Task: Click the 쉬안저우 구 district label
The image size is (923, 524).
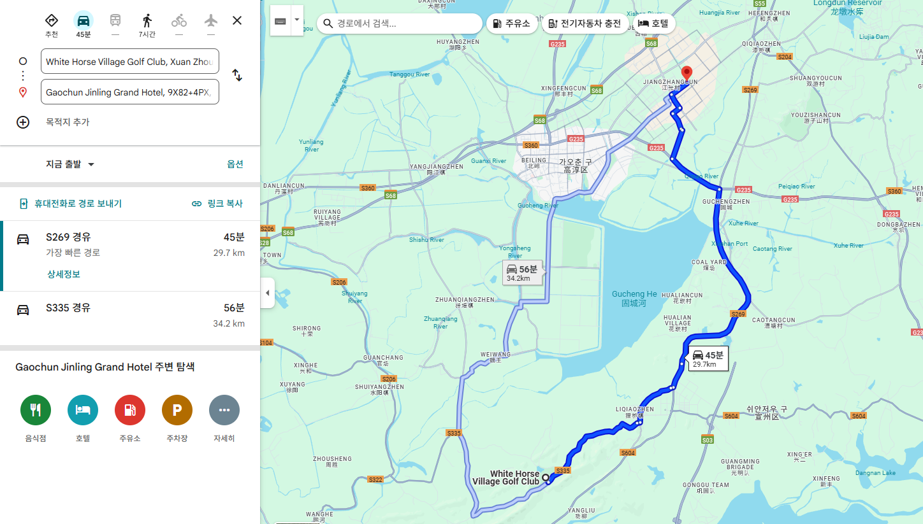Action: coord(767,412)
